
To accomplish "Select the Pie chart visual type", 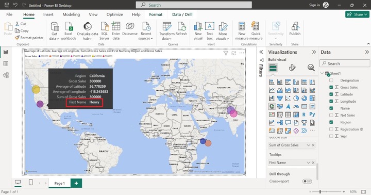I will [x=296, y=98].
